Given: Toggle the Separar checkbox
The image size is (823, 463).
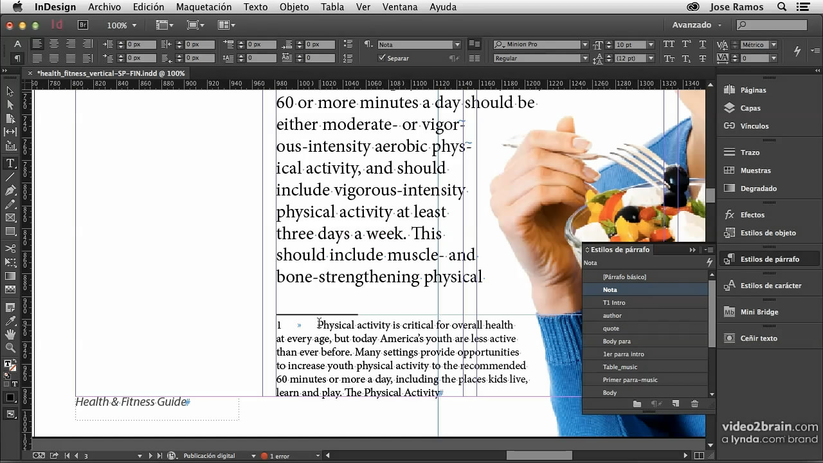Looking at the screenshot, I should [382, 58].
